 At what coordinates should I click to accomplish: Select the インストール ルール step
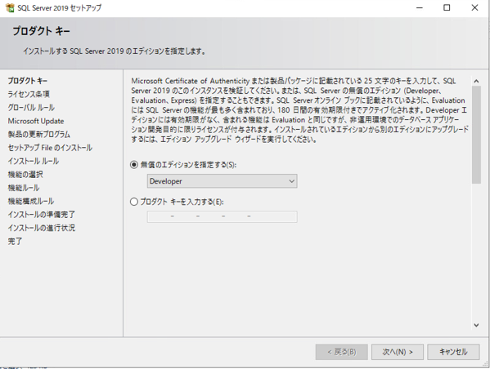click(34, 162)
